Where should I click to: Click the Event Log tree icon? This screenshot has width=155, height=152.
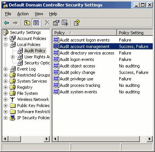[x=13, y=69]
